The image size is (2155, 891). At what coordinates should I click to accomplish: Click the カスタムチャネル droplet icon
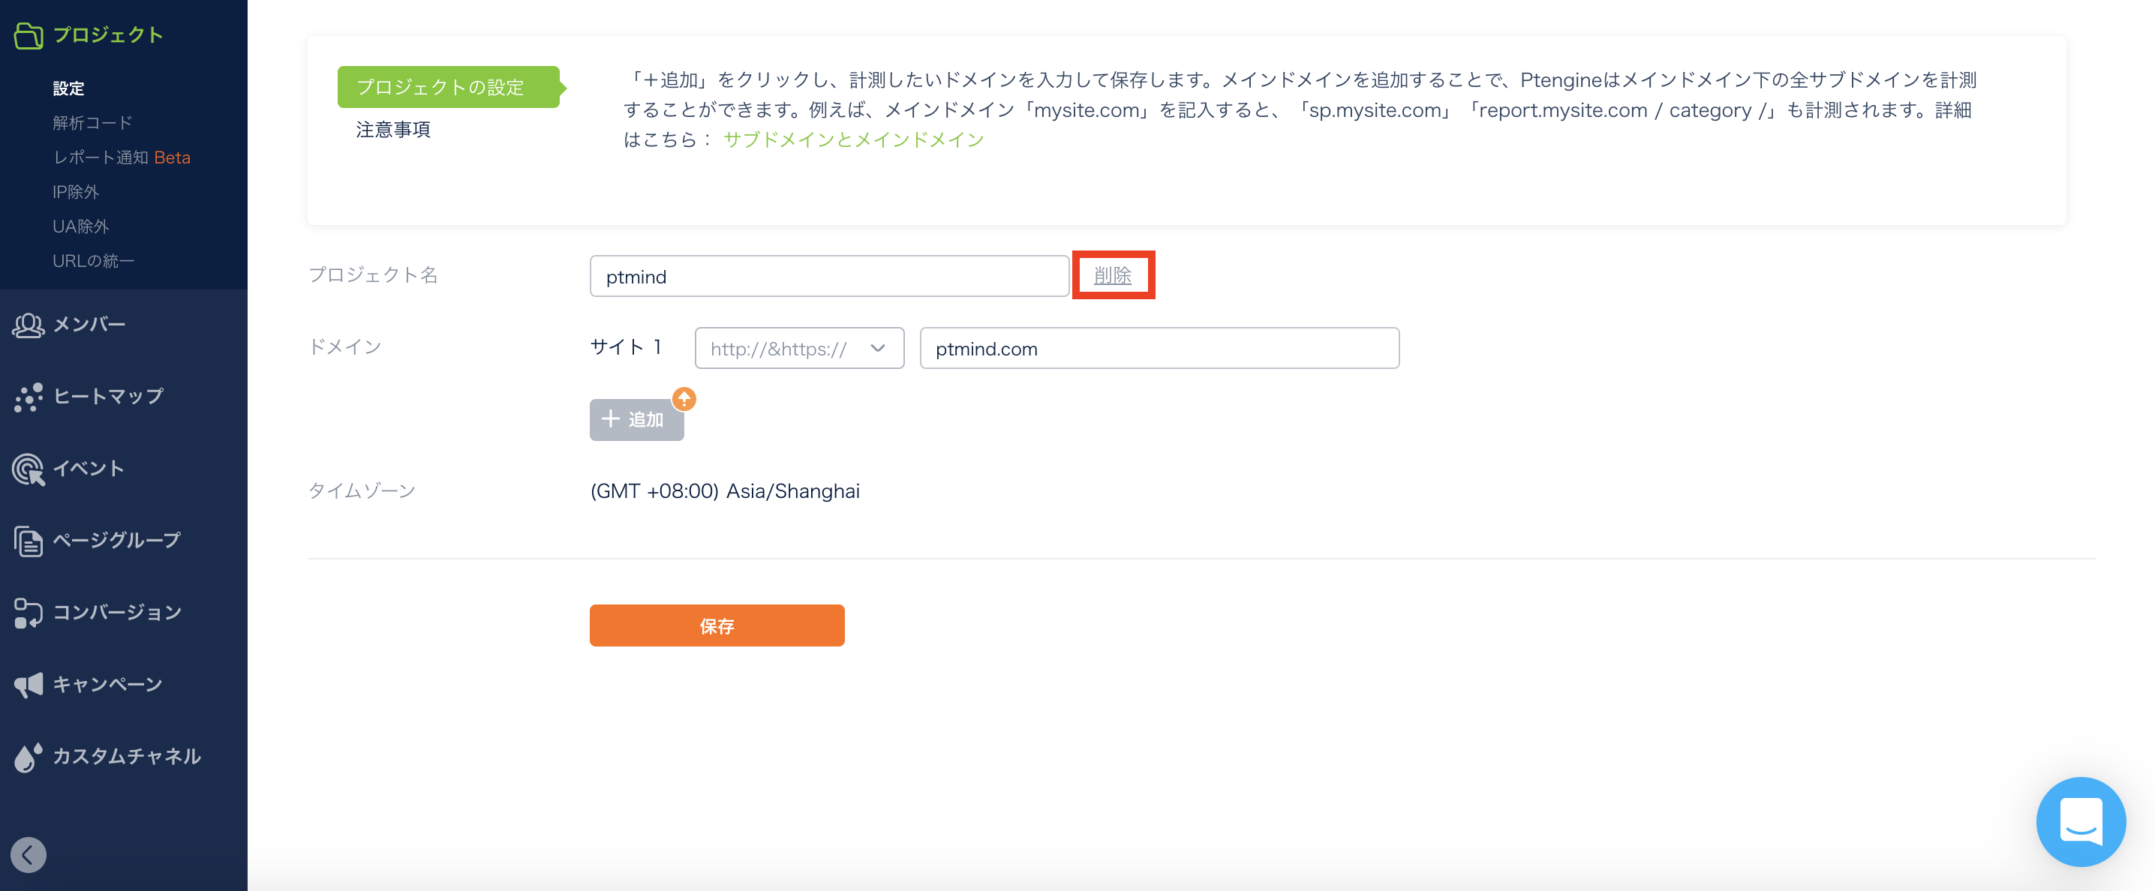coord(29,757)
